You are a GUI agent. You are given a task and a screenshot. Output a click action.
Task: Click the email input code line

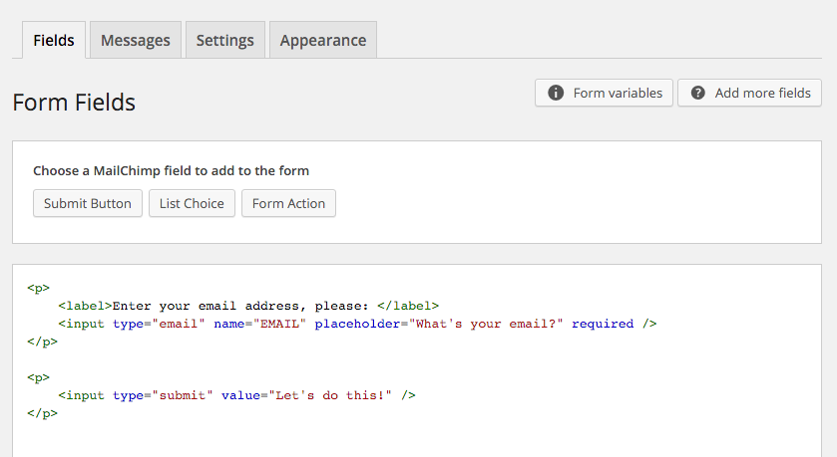[357, 324]
